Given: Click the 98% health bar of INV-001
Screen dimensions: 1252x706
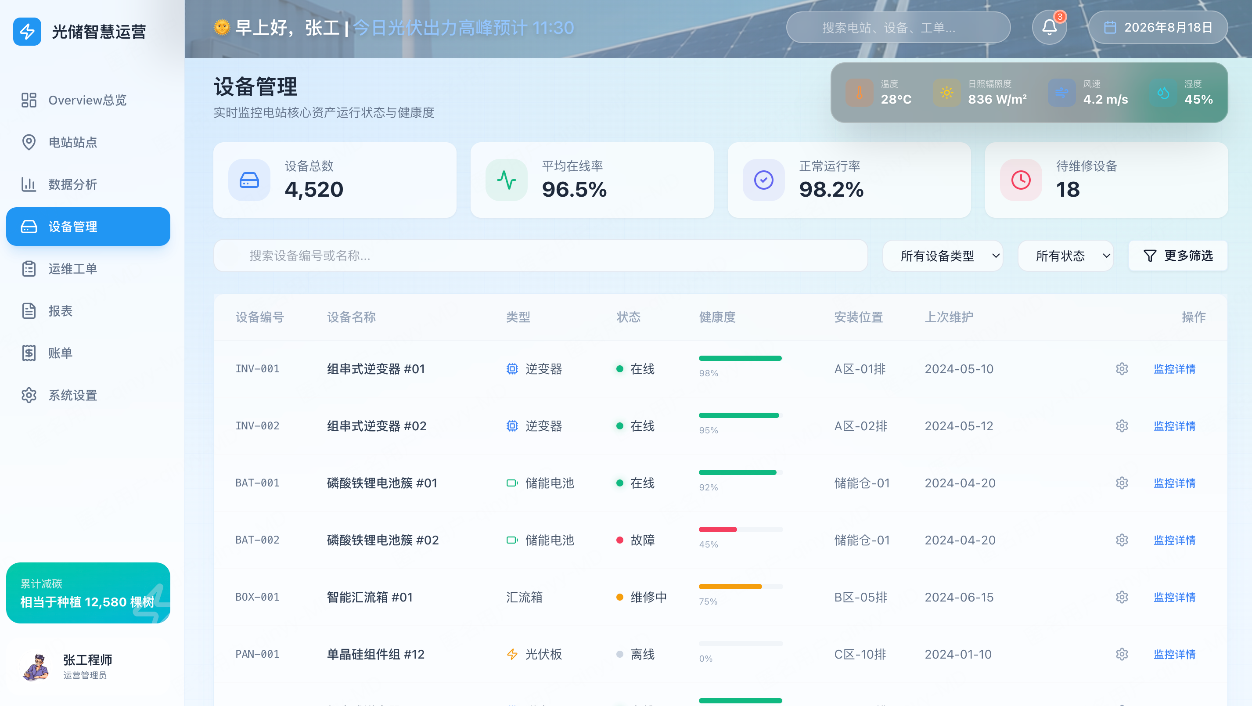Looking at the screenshot, I should pyautogui.click(x=741, y=358).
